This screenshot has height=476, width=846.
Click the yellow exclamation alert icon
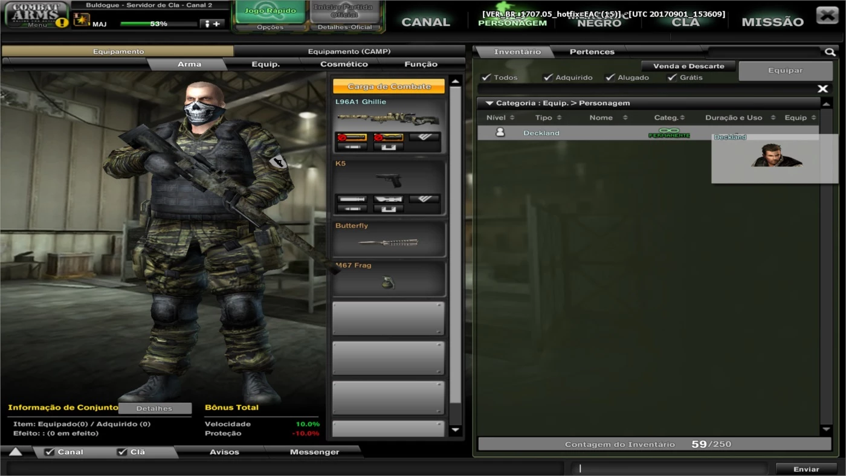coord(62,23)
